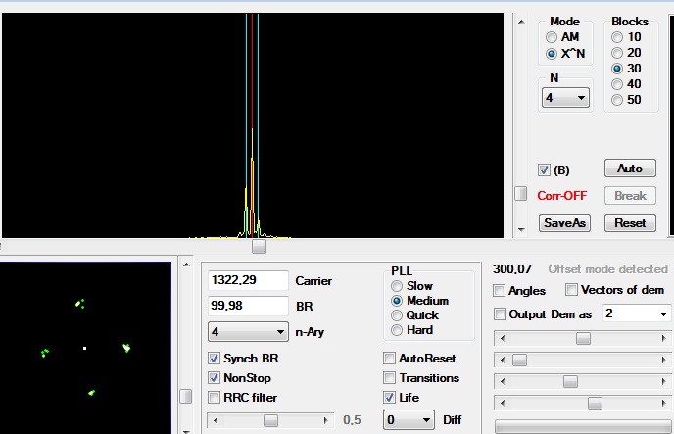Open Output Dem as dropdown
Screen dimensions: 674x434
point(637,314)
